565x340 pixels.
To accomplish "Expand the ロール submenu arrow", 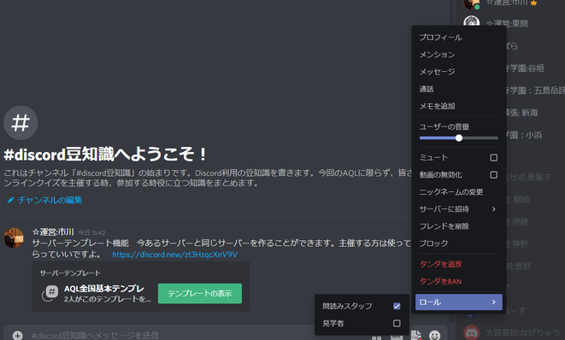I will point(494,302).
